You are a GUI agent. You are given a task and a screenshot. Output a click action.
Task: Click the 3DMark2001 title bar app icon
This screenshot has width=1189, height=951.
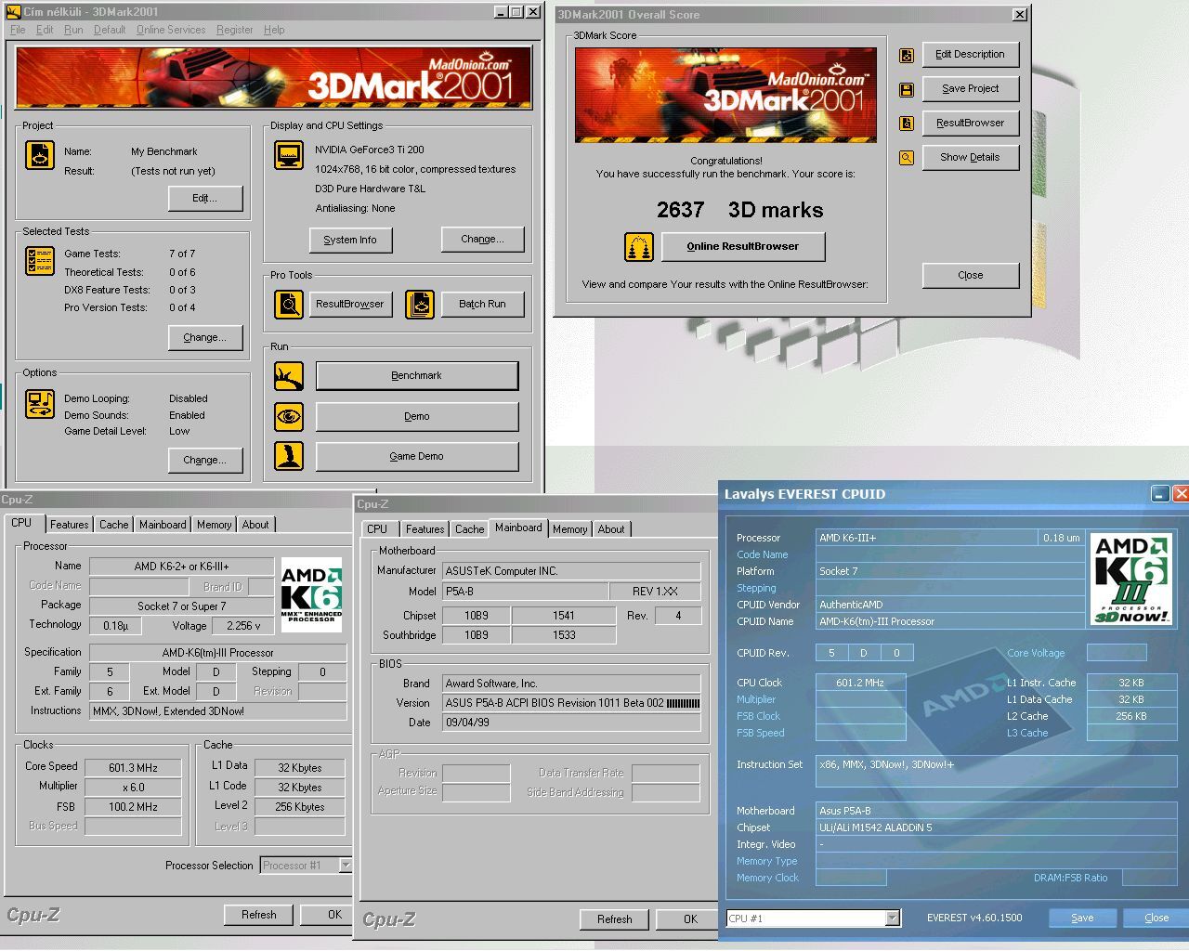[13, 11]
